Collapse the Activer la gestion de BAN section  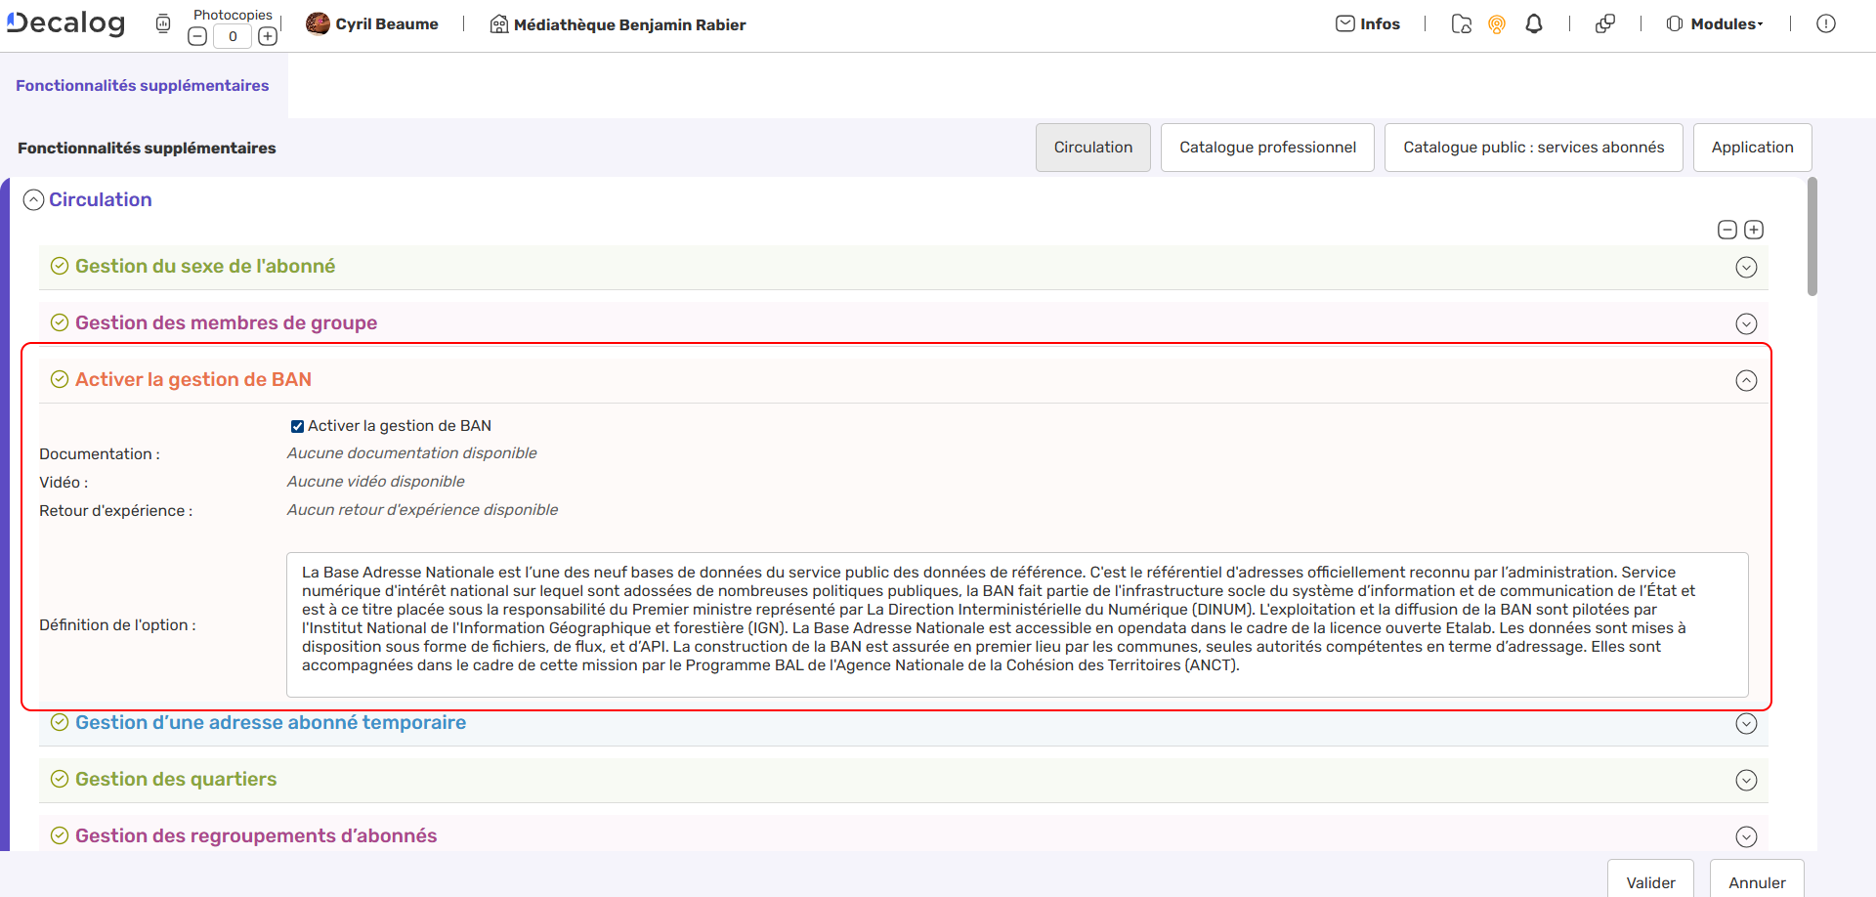coord(1746,381)
